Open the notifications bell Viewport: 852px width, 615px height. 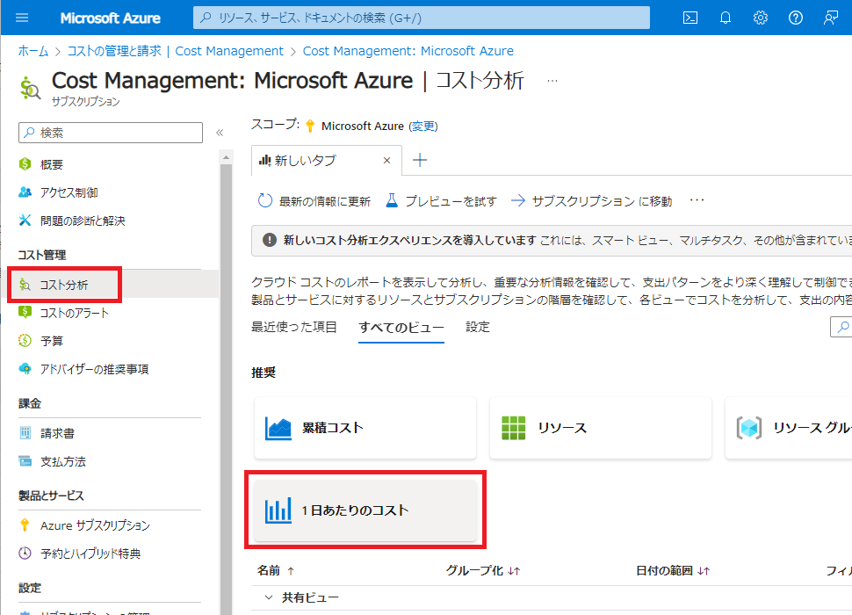point(726,18)
